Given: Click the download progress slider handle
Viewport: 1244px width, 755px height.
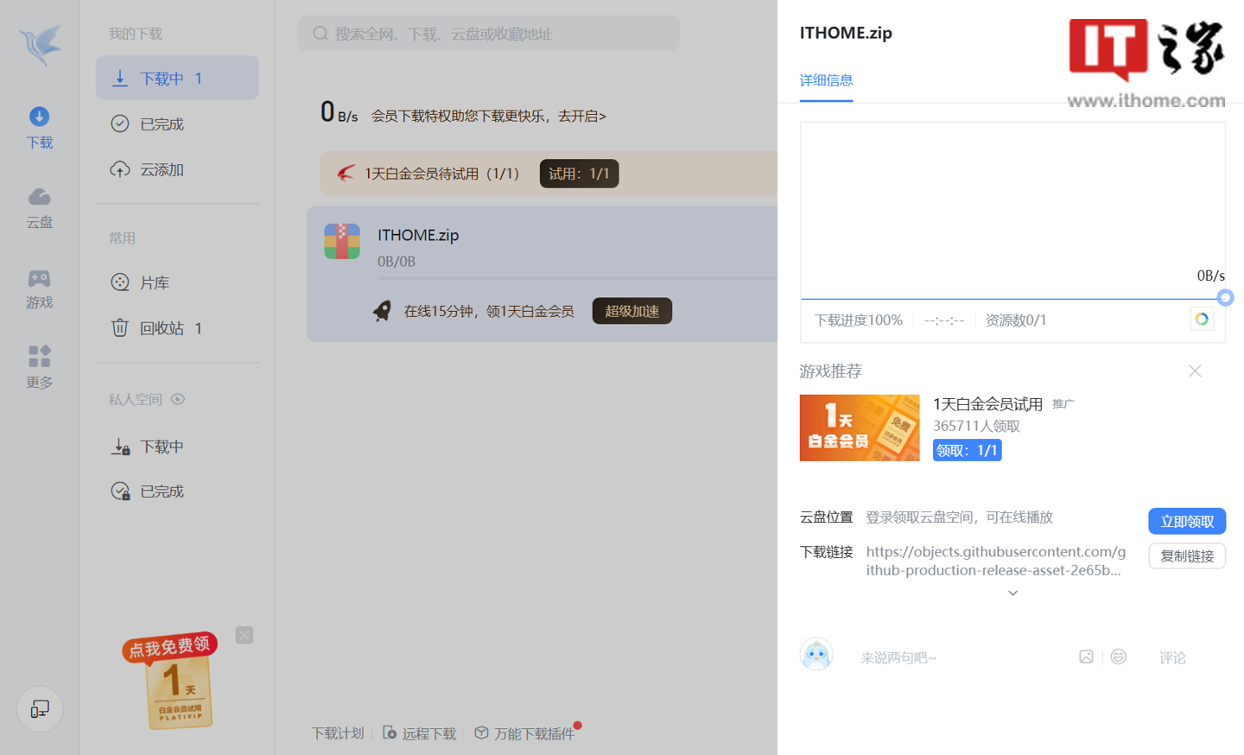Looking at the screenshot, I should point(1224,298).
